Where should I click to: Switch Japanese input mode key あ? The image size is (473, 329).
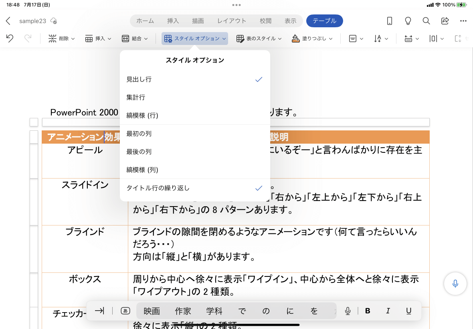click(125, 311)
